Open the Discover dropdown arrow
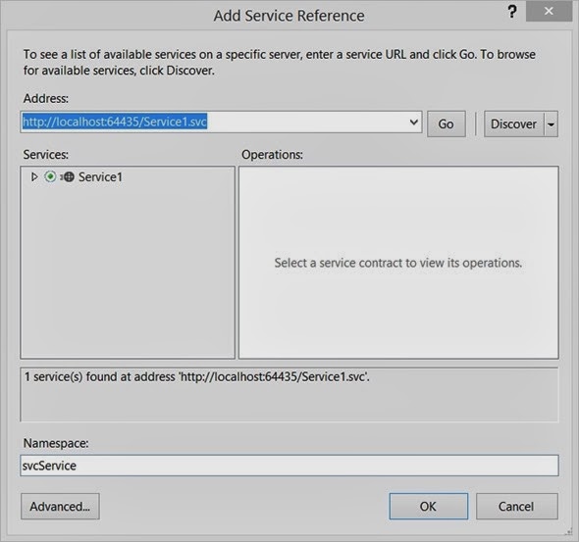The height and width of the screenshot is (542, 579). tap(551, 123)
